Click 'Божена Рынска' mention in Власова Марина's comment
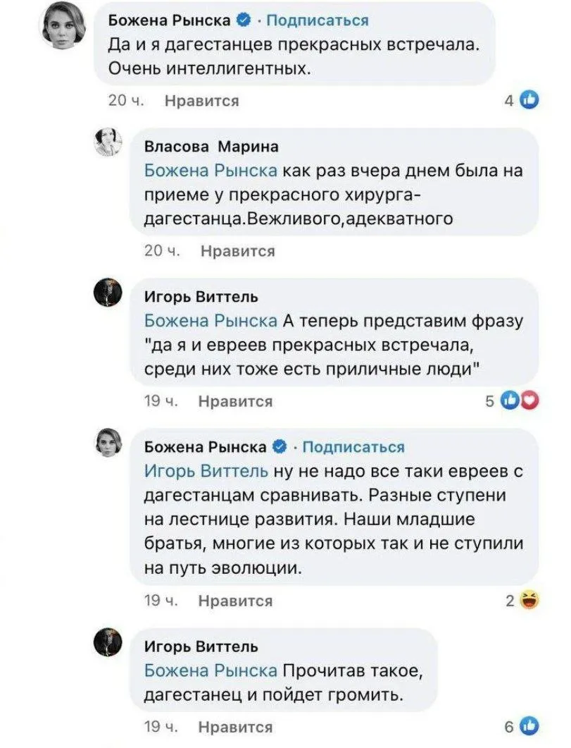 pyautogui.click(x=211, y=170)
